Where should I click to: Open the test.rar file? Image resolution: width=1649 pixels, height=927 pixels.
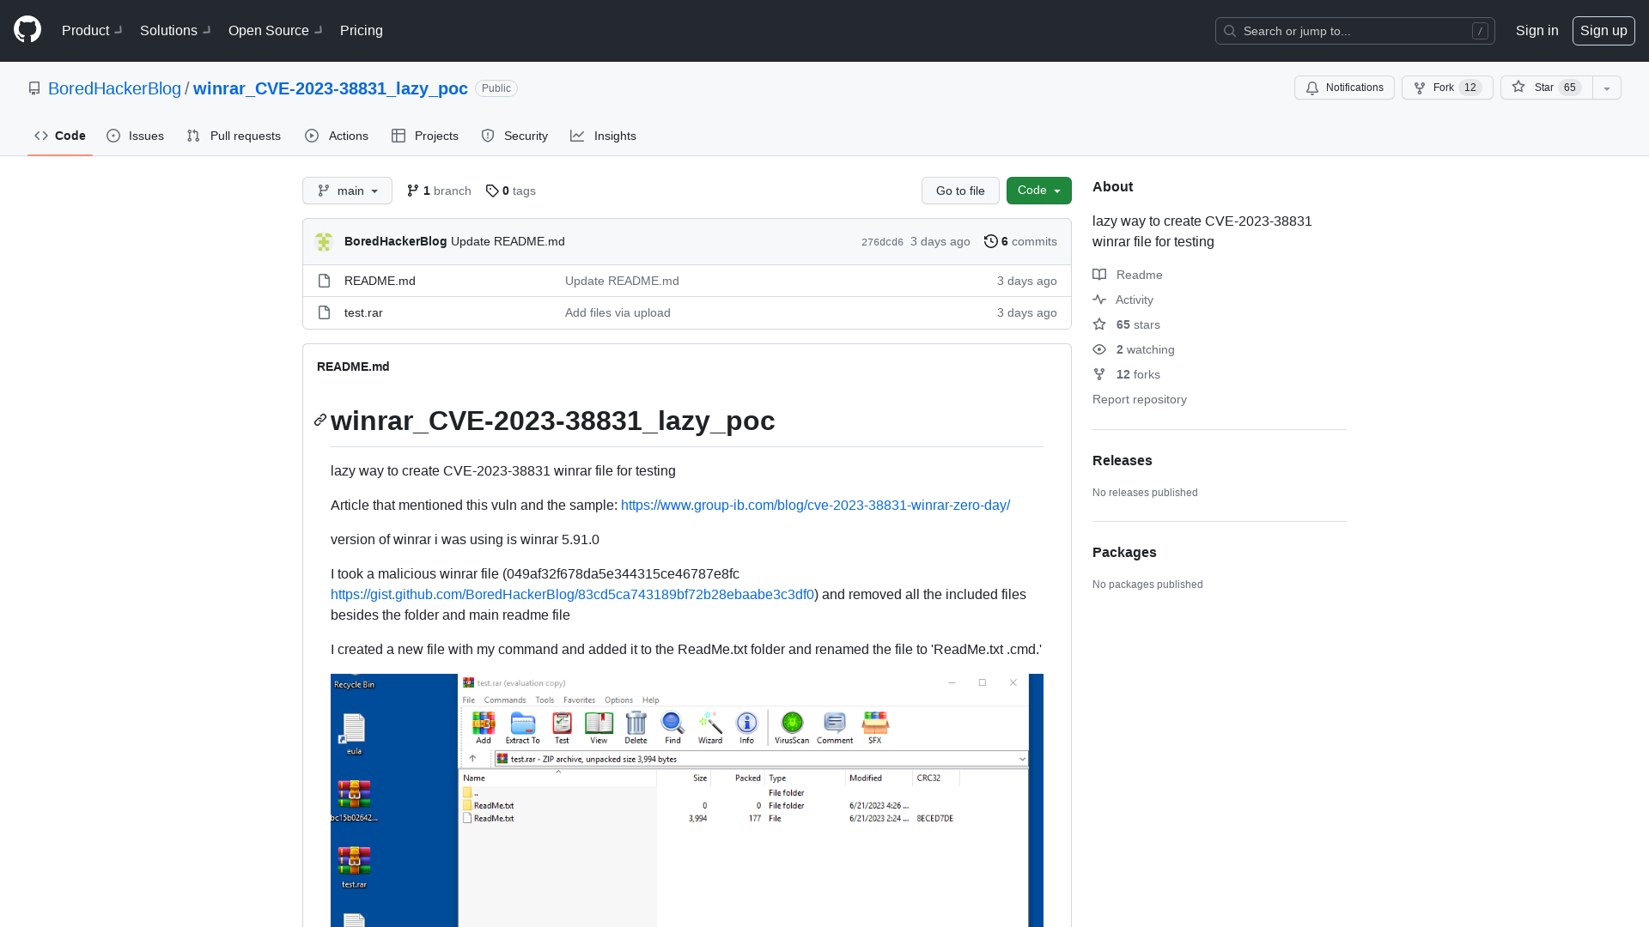[x=363, y=312]
